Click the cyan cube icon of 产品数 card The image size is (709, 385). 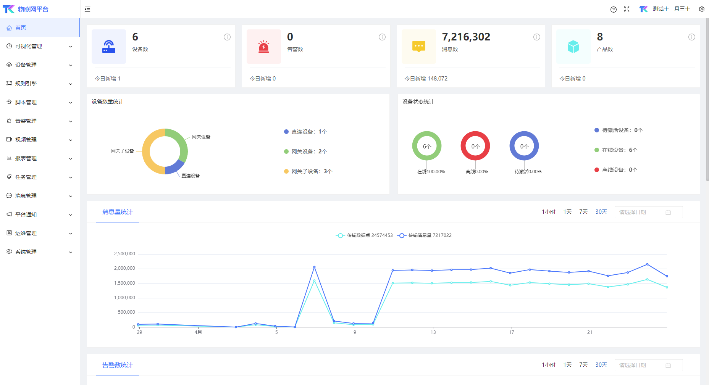tap(573, 47)
